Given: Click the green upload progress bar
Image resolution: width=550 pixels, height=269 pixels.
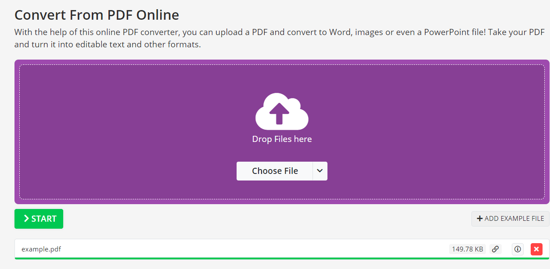Looking at the screenshot, I should click(x=282, y=258).
